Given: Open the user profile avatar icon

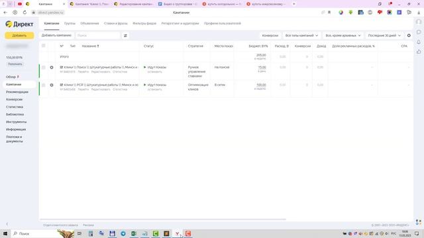Looking at the screenshot, I should 419,22.
